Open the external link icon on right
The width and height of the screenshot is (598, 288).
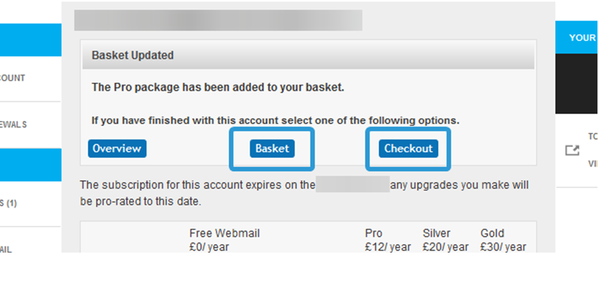coord(572,151)
